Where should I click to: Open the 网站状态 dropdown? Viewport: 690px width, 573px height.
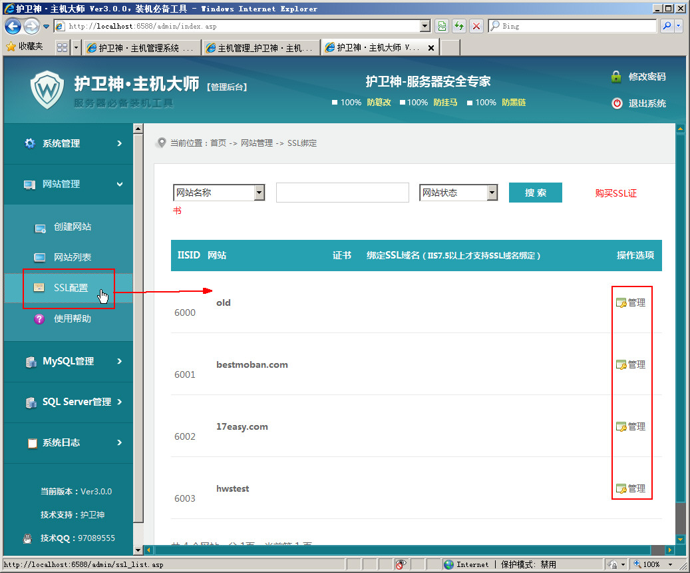pos(458,193)
